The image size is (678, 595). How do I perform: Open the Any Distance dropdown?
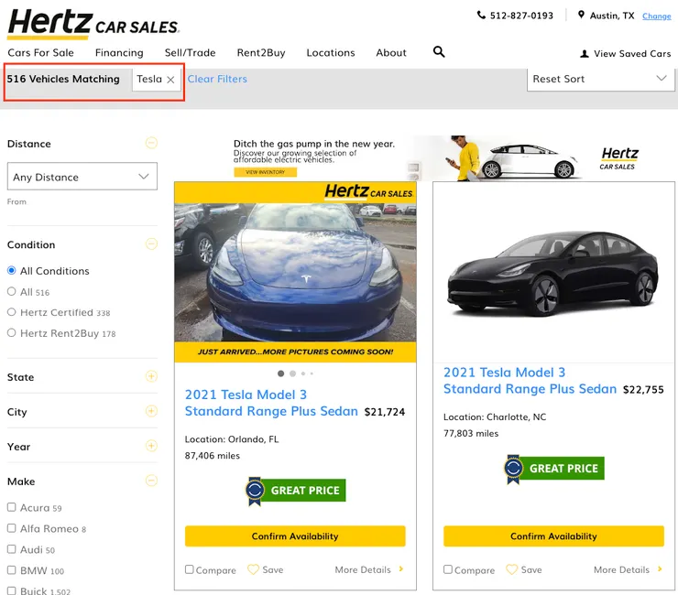coord(82,177)
